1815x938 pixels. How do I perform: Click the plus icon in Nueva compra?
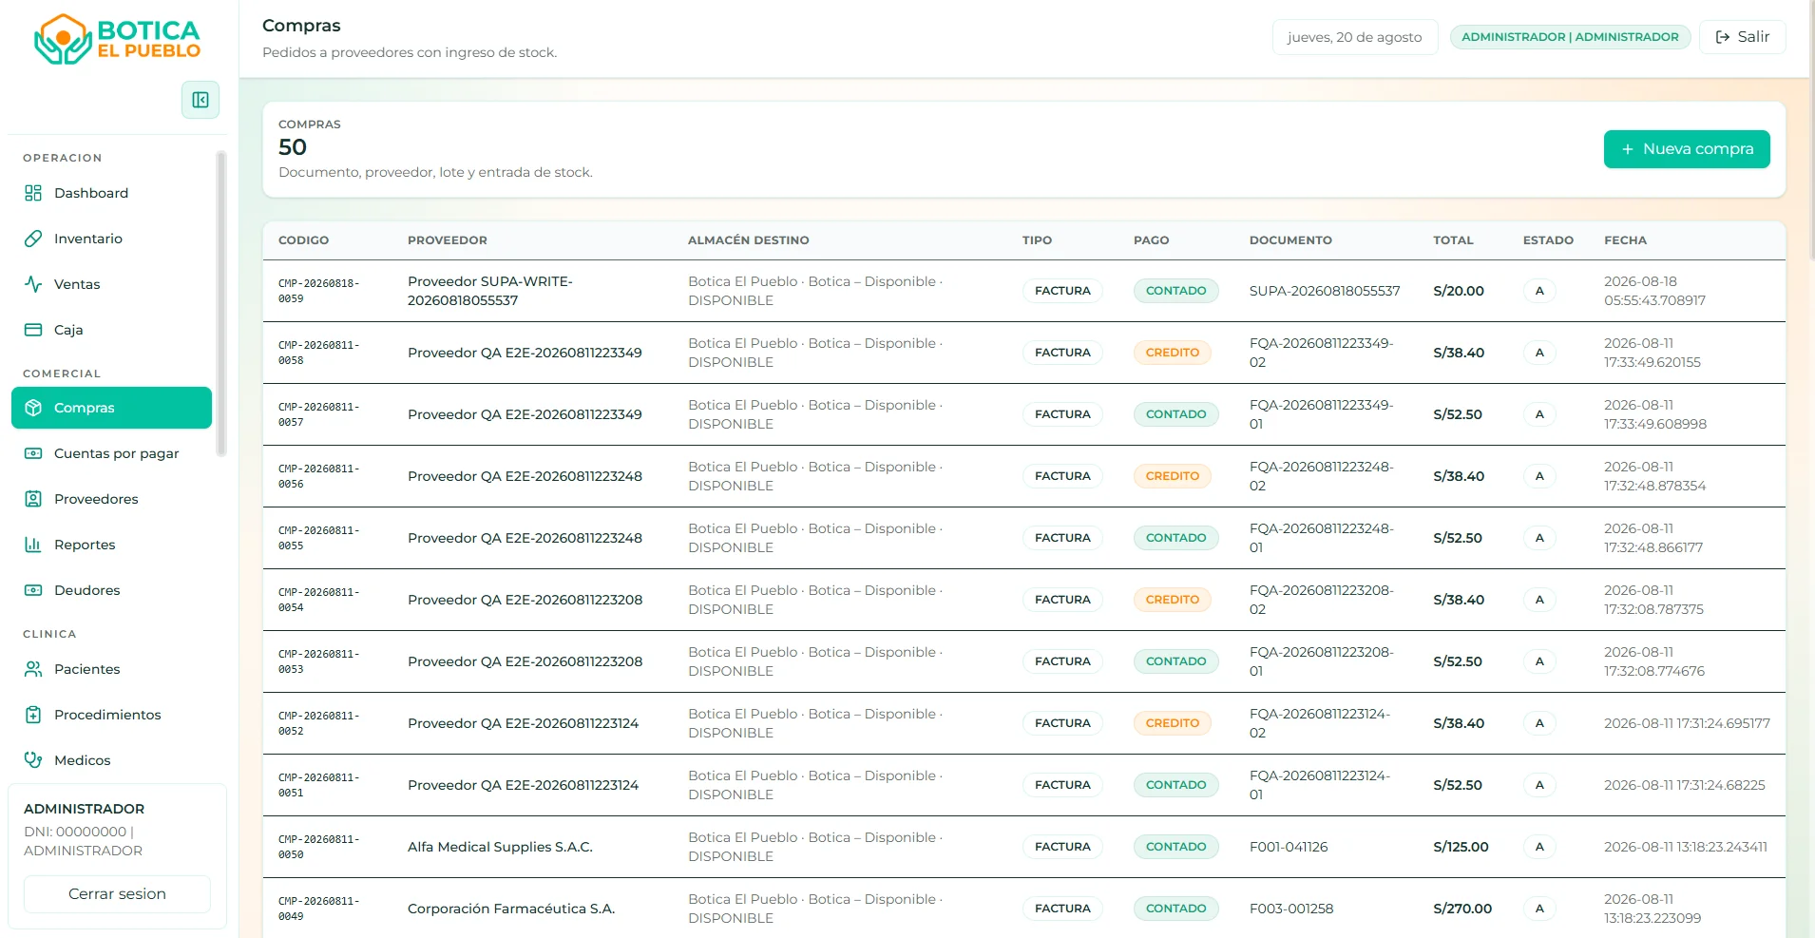point(1628,149)
